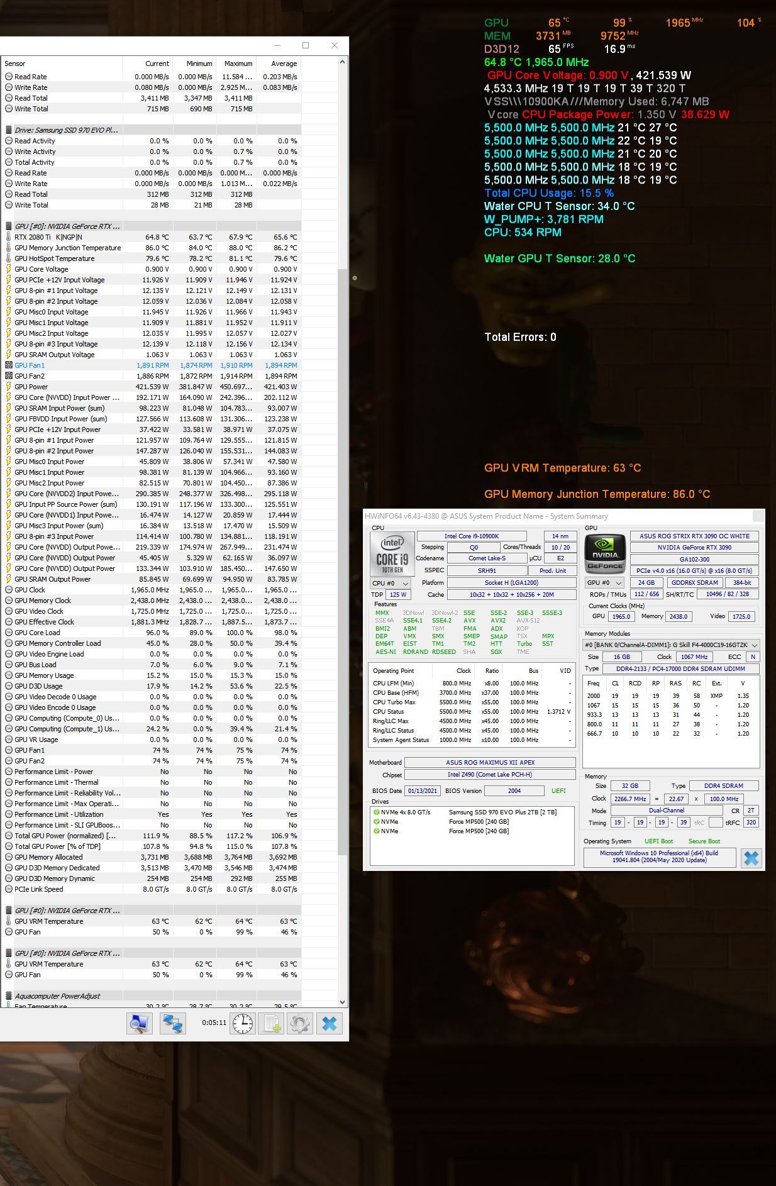Click the scroll down arrow in sensor list
The height and width of the screenshot is (1186, 776).
click(x=343, y=1002)
